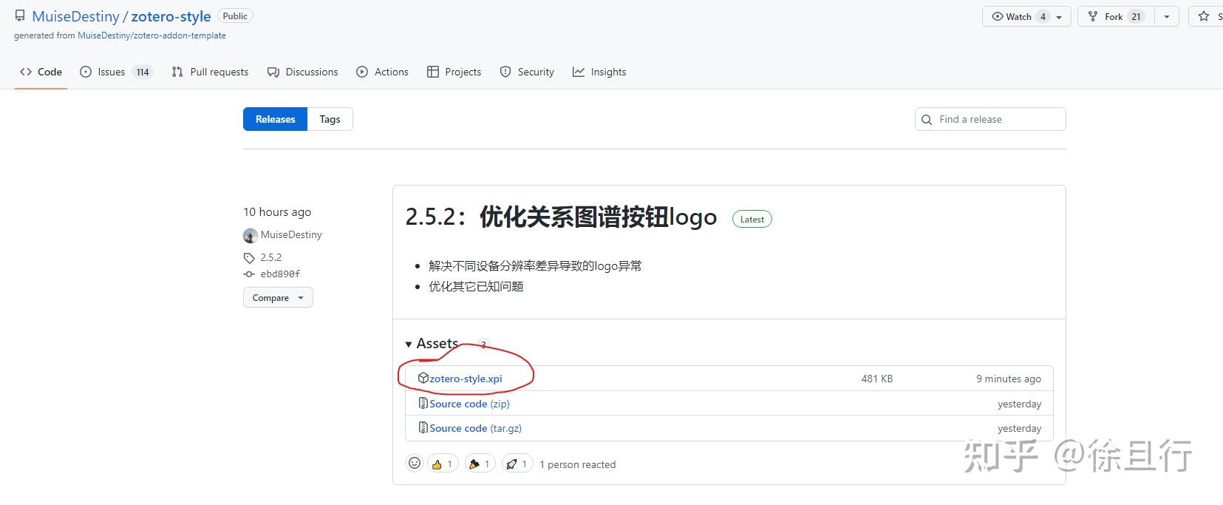
Task: Open commit ebd890f link
Action: (280, 274)
